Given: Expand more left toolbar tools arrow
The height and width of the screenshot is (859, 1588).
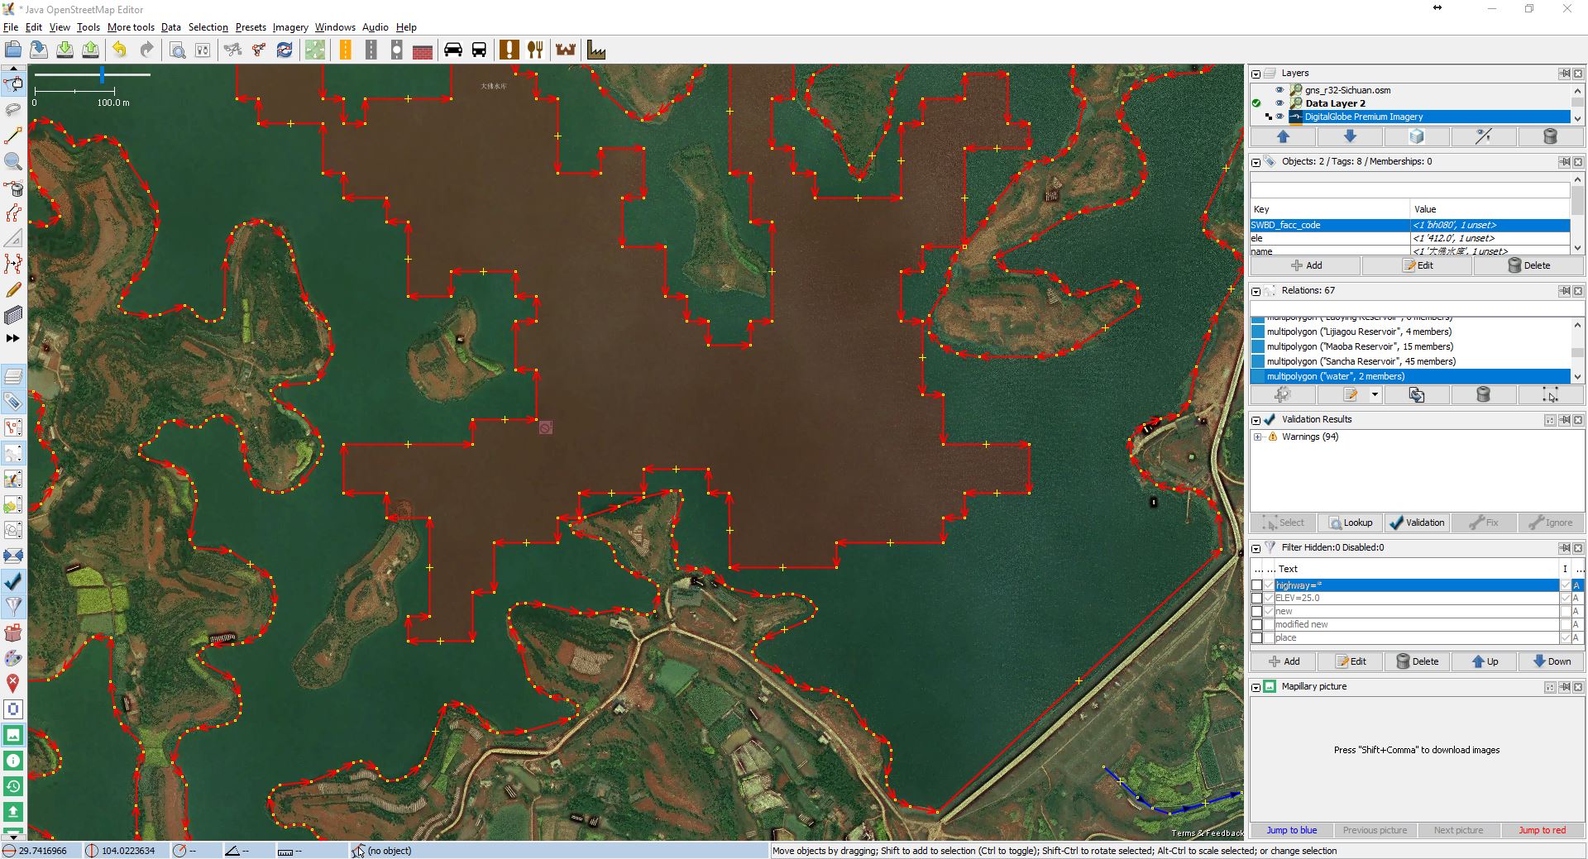Looking at the screenshot, I should (13, 338).
